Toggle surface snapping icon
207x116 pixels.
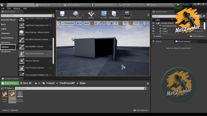coord(108,23)
